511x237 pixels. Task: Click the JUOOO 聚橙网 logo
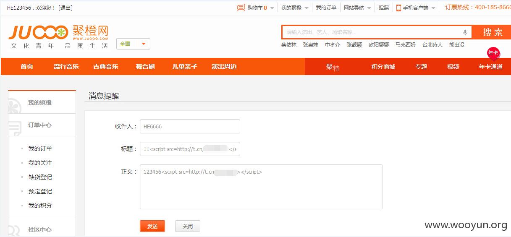click(58, 32)
